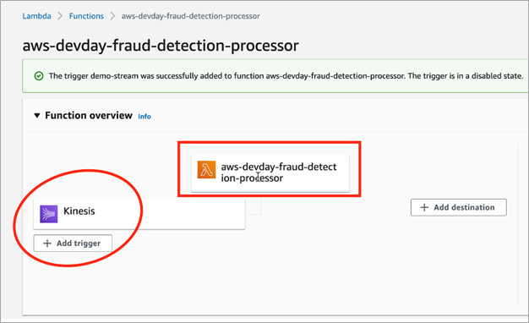Screen dimensions: 529x323
Task: Go to the Functions breadcrumb link
Action: coord(86,16)
